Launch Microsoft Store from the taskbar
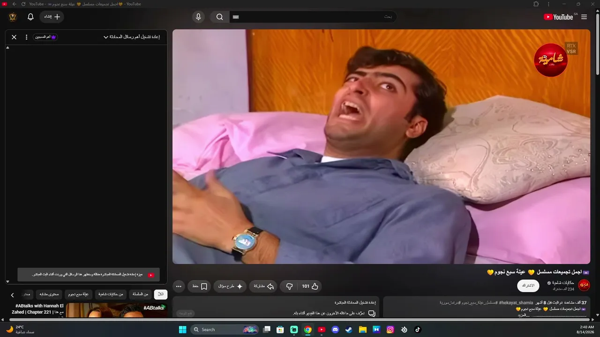The image size is (600, 337). tap(280, 330)
